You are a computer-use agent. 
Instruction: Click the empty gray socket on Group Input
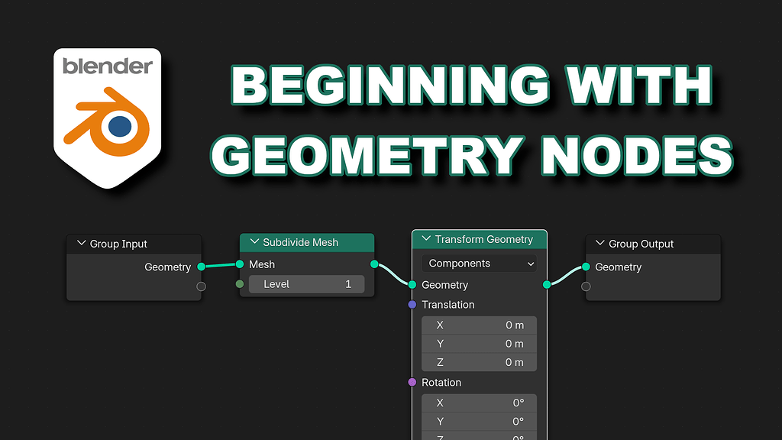coord(201,286)
